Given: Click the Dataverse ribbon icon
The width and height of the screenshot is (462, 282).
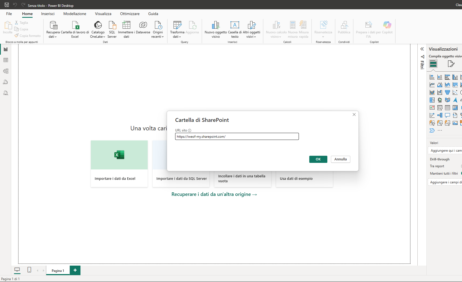Looking at the screenshot, I should coord(143,28).
